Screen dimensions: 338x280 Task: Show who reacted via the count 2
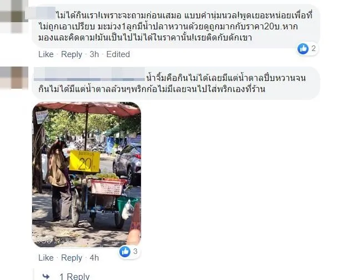click(314, 48)
